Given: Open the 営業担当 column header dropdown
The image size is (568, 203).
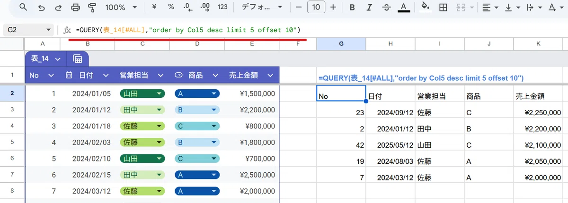Looking at the screenshot, I should coord(160,75).
